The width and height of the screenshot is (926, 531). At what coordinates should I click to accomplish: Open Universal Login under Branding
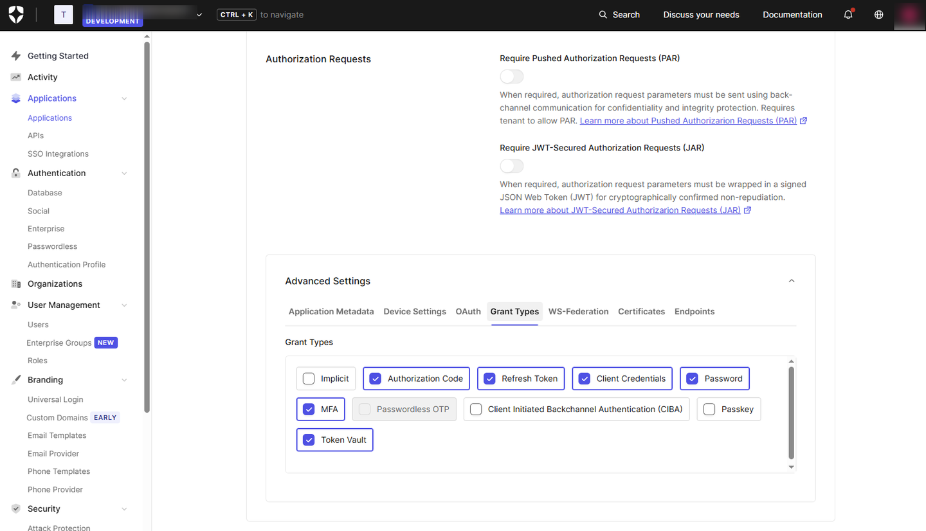click(x=55, y=399)
